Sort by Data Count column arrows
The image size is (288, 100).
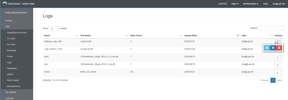tap(181, 36)
